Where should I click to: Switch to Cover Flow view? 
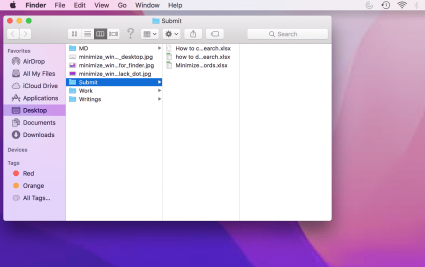pyautogui.click(x=113, y=34)
